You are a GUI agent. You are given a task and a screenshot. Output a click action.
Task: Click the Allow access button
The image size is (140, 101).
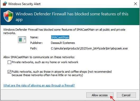100,95
